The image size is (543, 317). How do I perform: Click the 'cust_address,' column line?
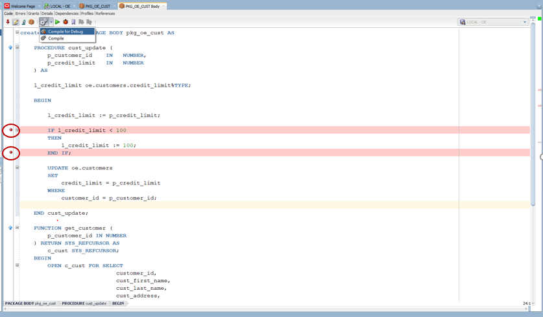point(138,296)
